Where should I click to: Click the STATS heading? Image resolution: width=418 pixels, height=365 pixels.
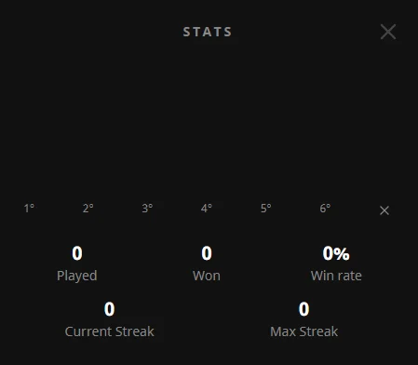(x=208, y=32)
